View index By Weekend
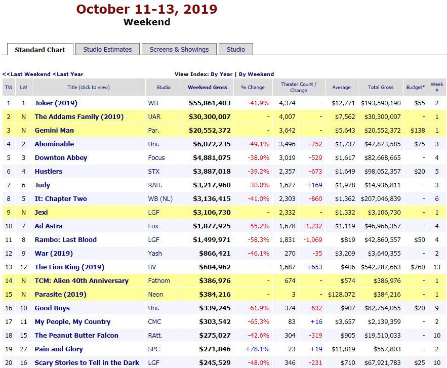This screenshot has width=447, height=368. click(x=256, y=74)
